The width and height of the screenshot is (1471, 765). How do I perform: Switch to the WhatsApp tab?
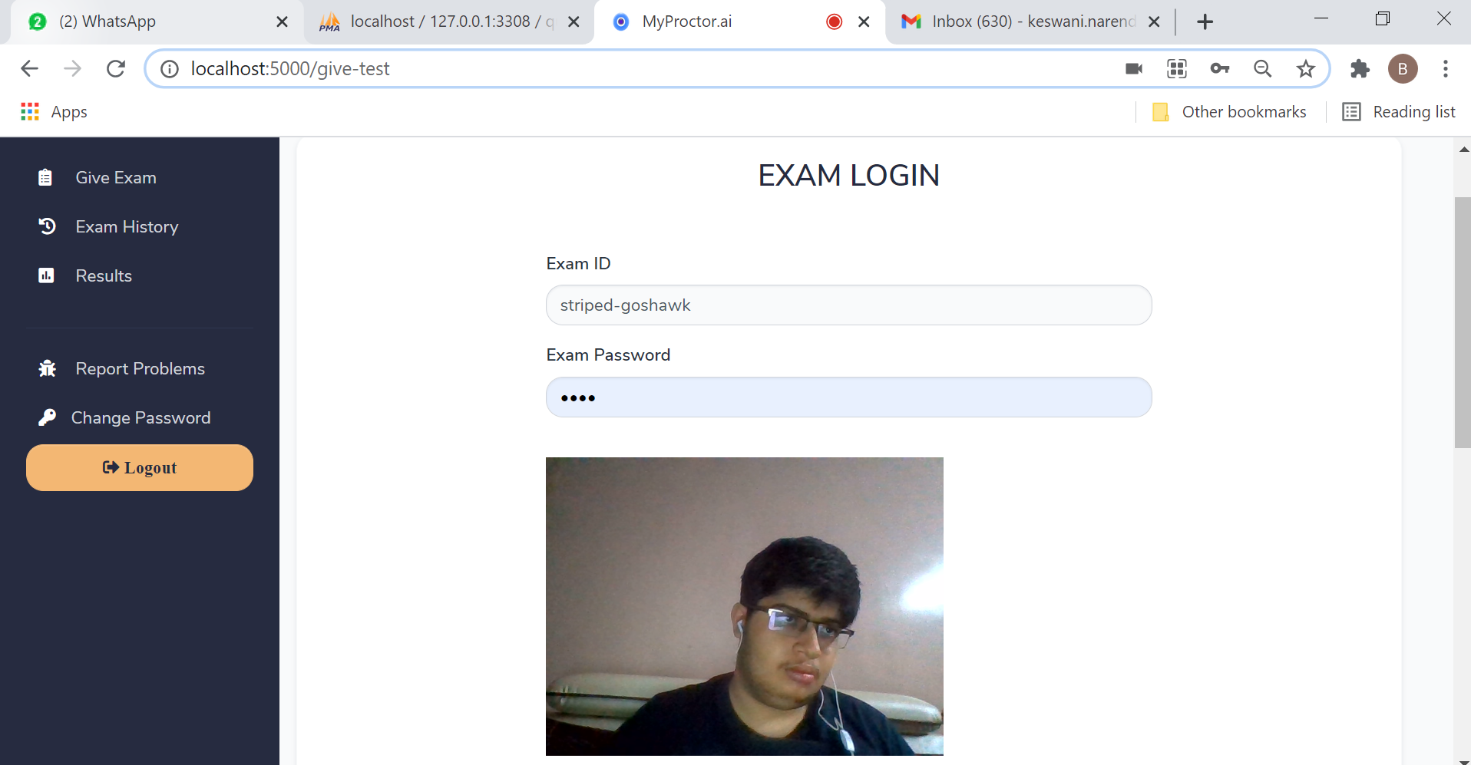coord(146,21)
